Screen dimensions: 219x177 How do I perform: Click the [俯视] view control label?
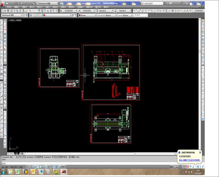pyautogui.click(x=12, y=20)
